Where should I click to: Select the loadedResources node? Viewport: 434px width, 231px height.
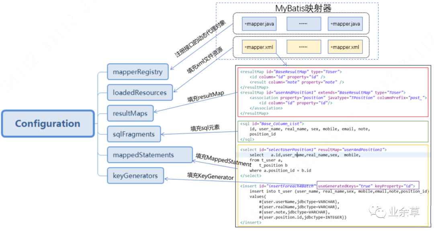point(140,92)
